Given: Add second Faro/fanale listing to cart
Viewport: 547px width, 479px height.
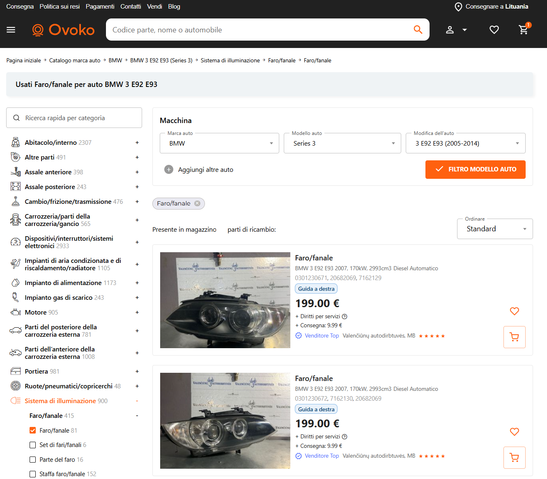Looking at the screenshot, I should click(515, 458).
